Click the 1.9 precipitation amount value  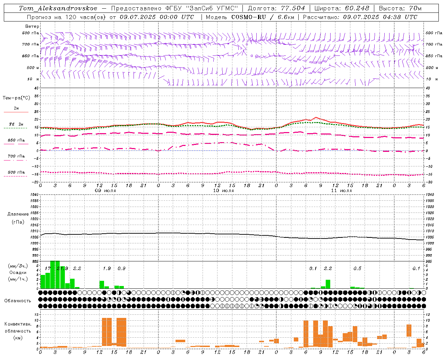coord(107,268)
